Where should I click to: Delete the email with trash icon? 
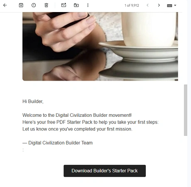click(x=47, y=5)
